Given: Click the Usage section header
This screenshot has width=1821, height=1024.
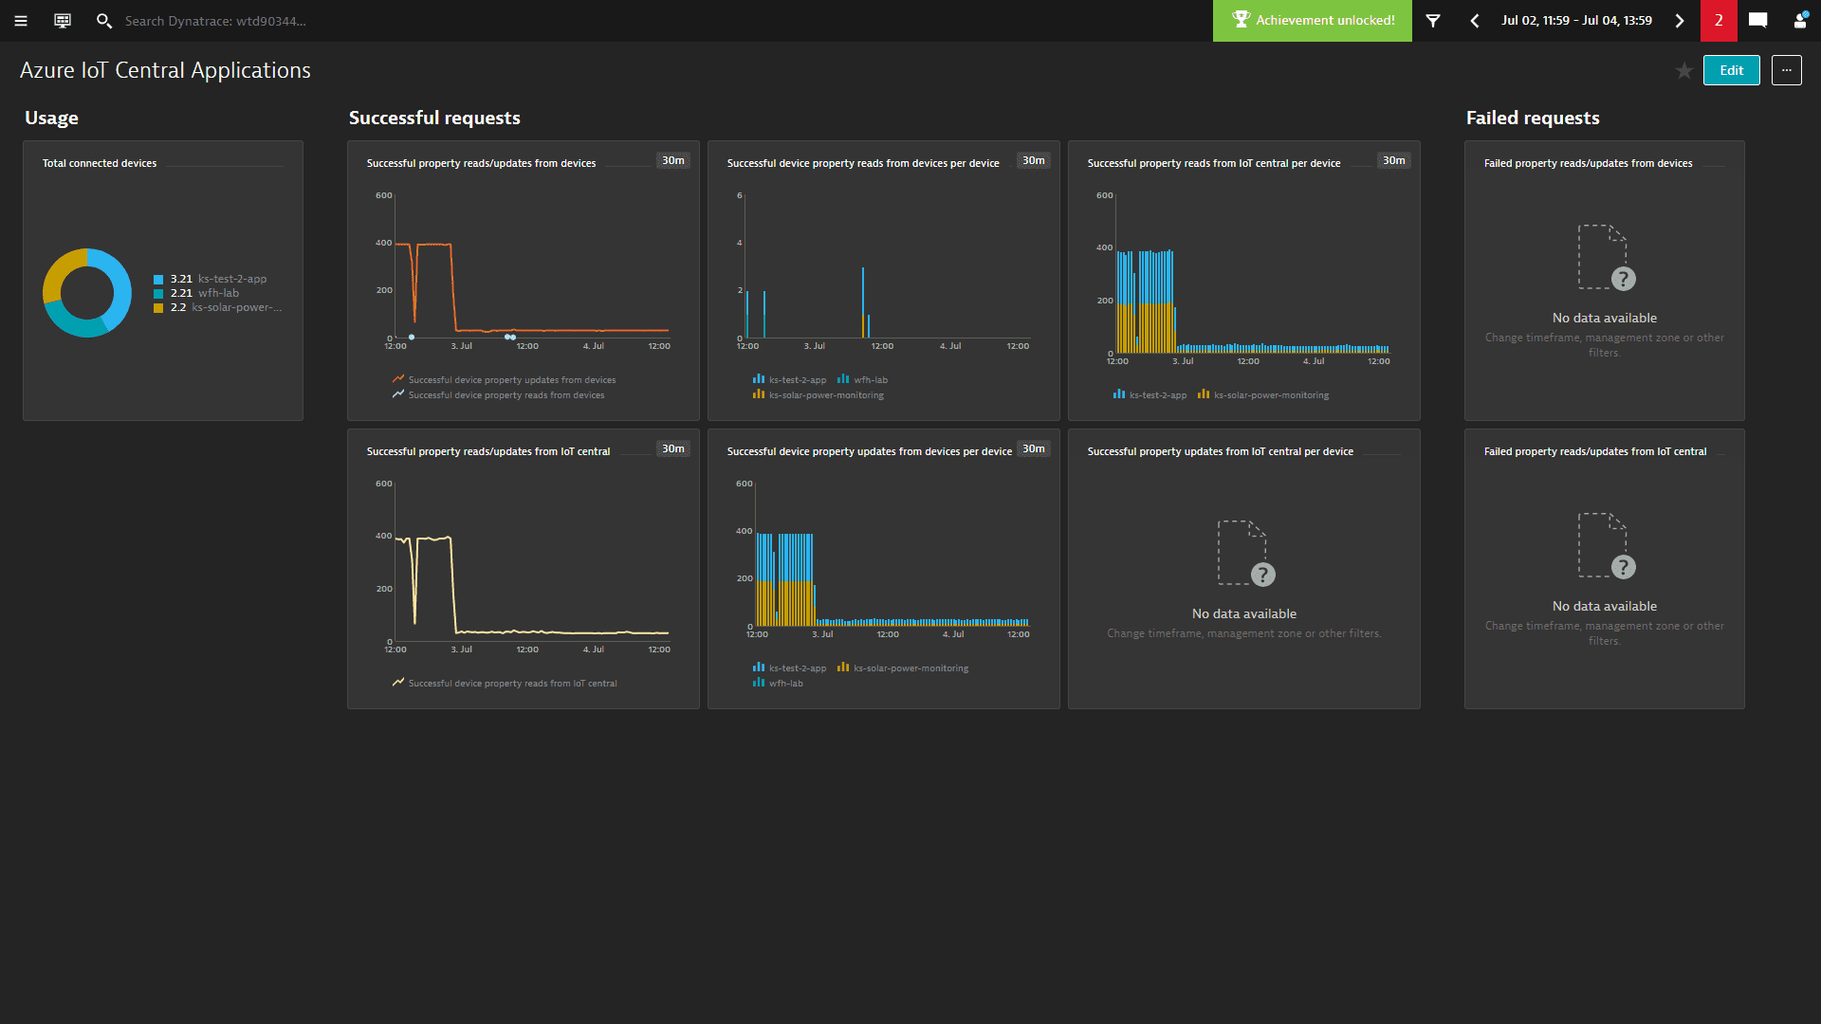Looking at the screenshot, I should (51, 119).
